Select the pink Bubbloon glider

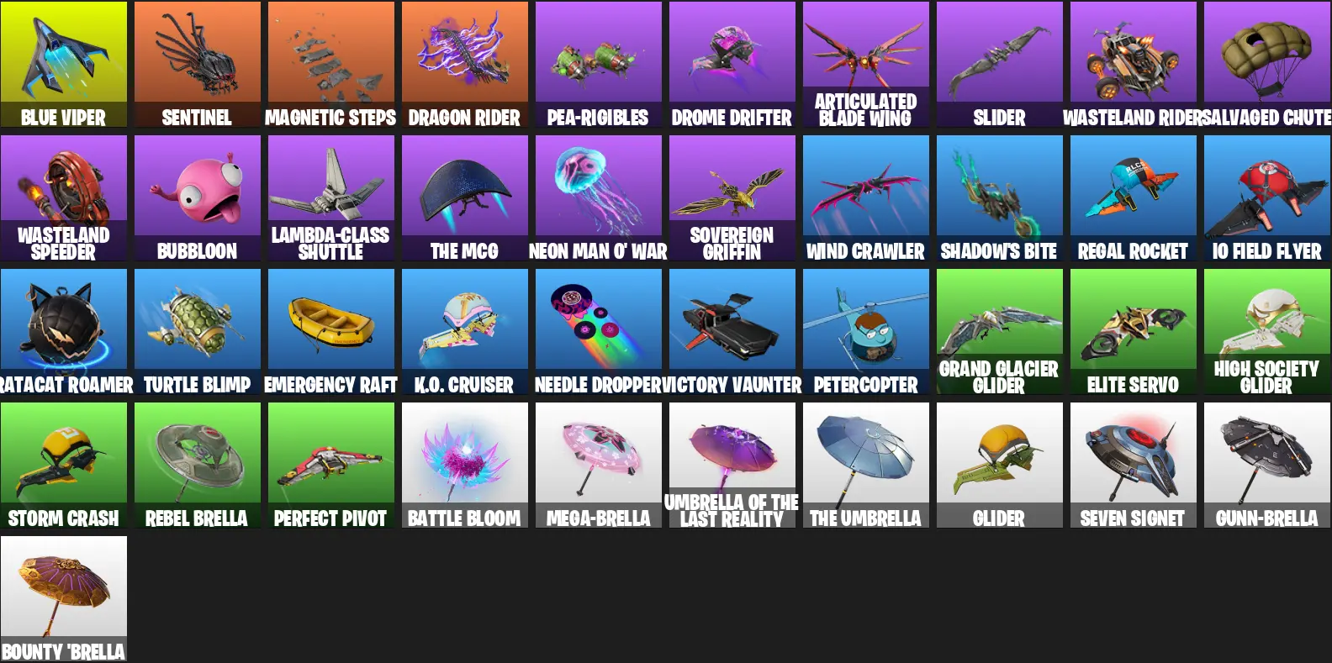pos(198,198)
